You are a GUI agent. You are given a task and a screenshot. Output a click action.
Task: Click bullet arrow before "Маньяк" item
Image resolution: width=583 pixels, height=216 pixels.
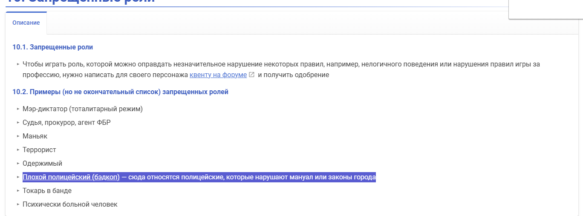tap(18, 136)
